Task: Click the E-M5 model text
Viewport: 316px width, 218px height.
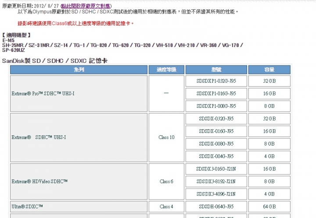Action: coord(8,40)
